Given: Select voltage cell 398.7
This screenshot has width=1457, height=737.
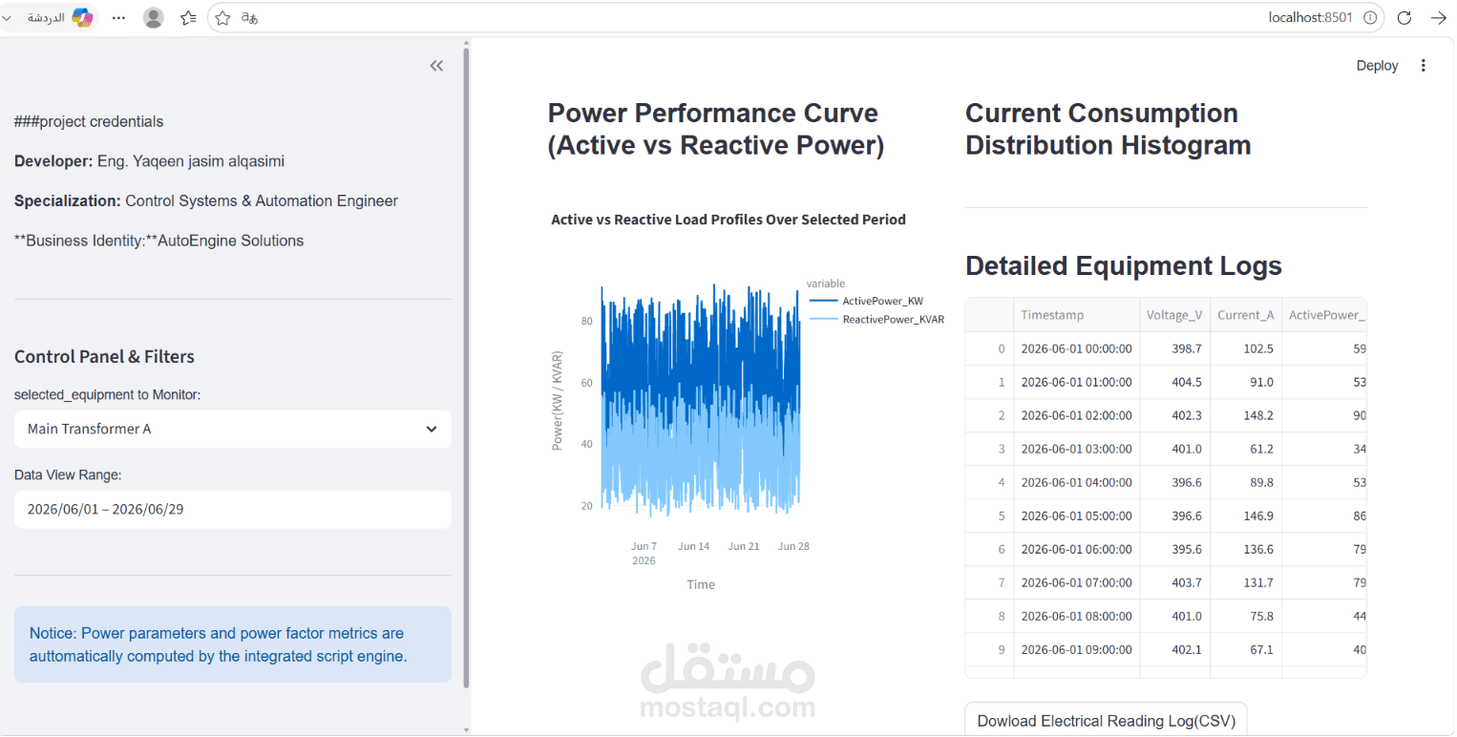Looking at the screenshot, I should click(1174, 348).
